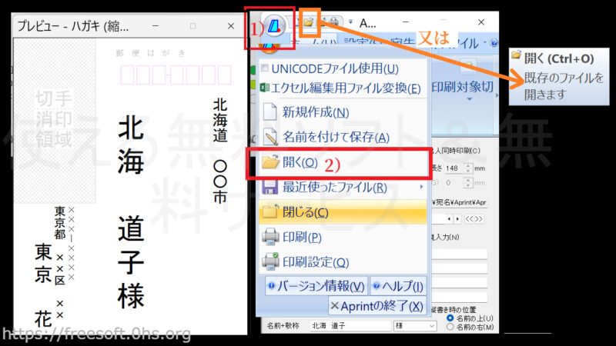Click the ヘルプ(I) help button
Image resolution: width=616 pixels, height=346 pixels.
click(x=398, y=286)
